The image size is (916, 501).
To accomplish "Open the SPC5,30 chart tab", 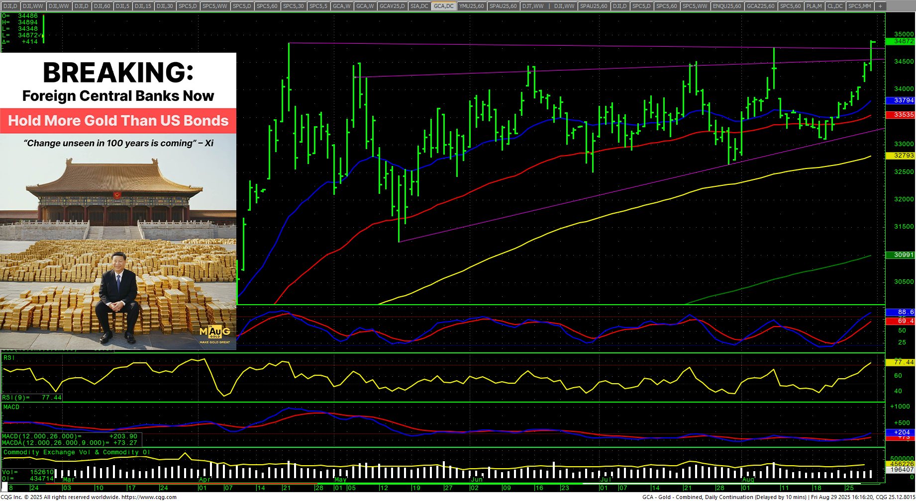I will pyautogui.click(x=293, y=6).
